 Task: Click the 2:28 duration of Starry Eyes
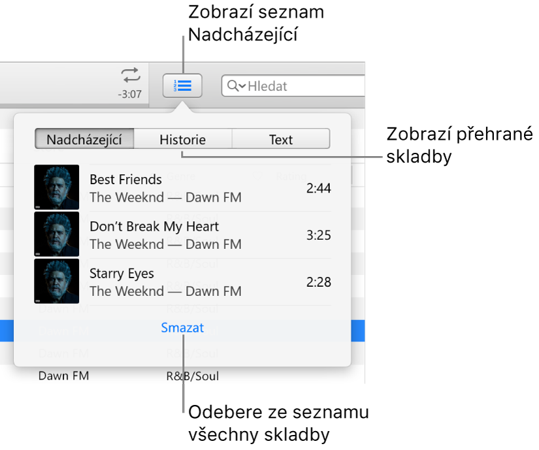[x=319, y=282]
